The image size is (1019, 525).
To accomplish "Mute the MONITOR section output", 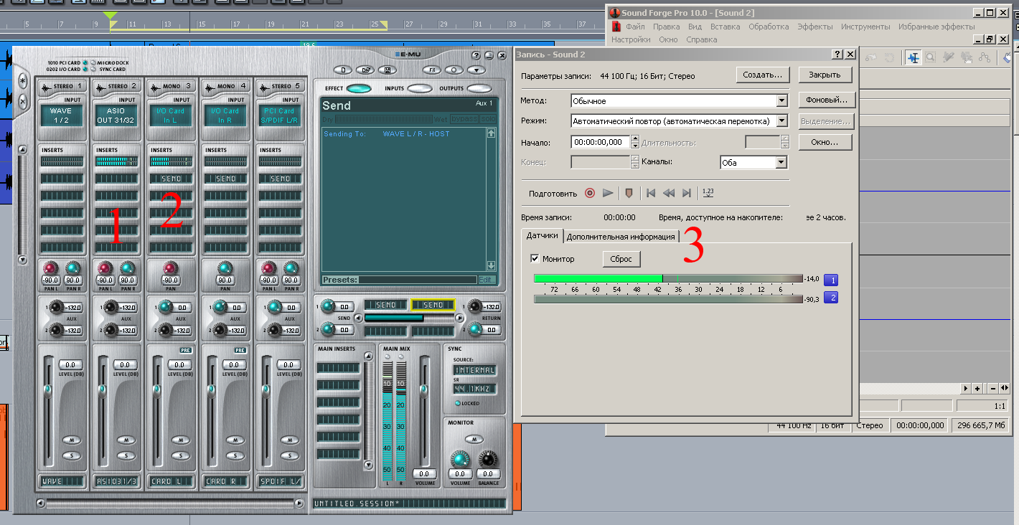I will pos(473,439).
